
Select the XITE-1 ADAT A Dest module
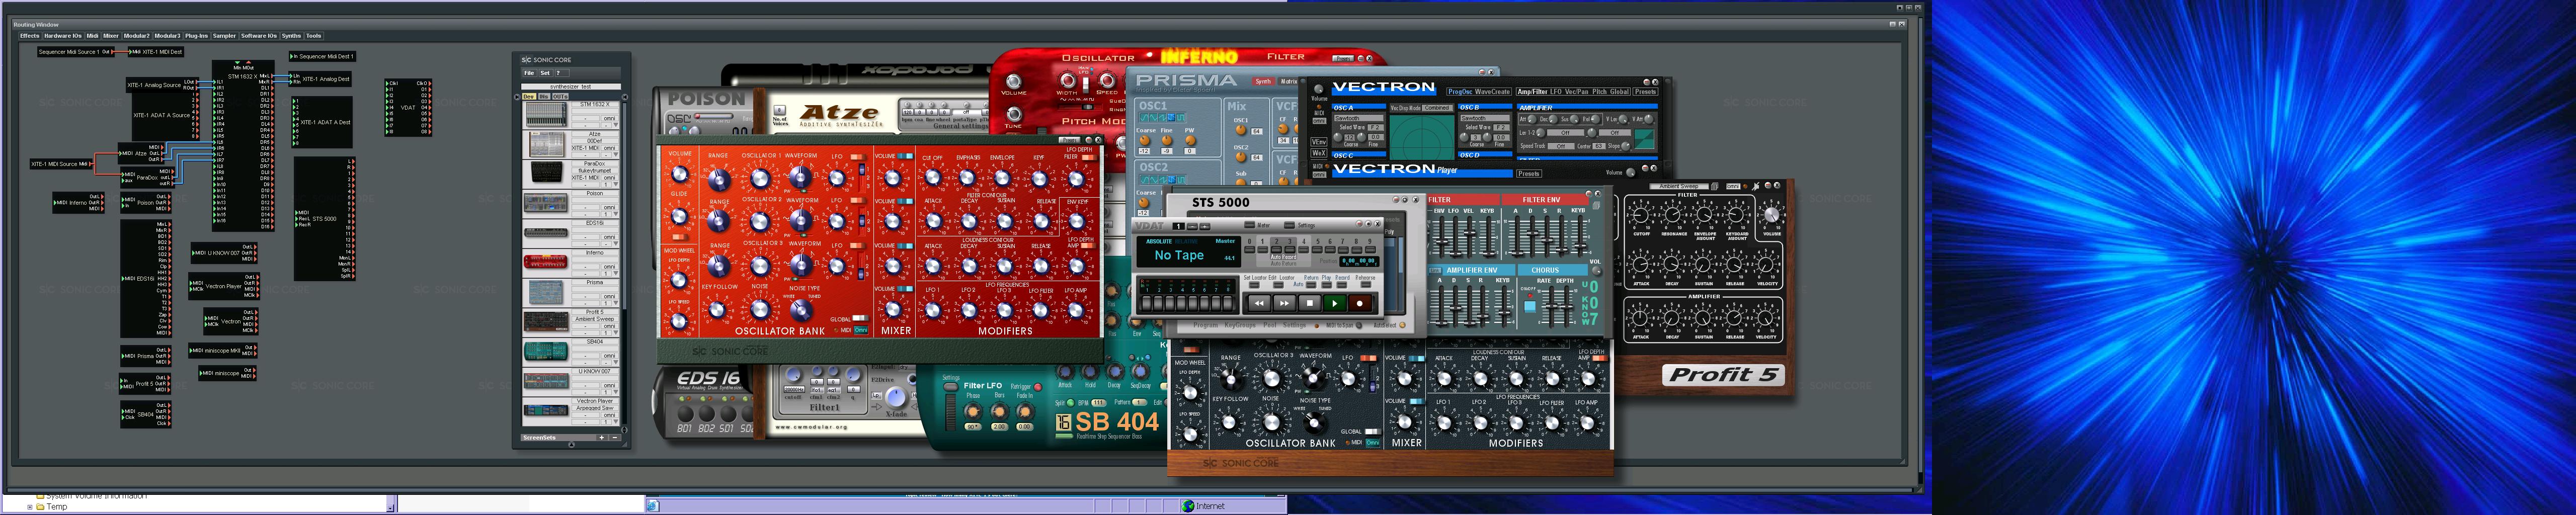click(322, 122)
